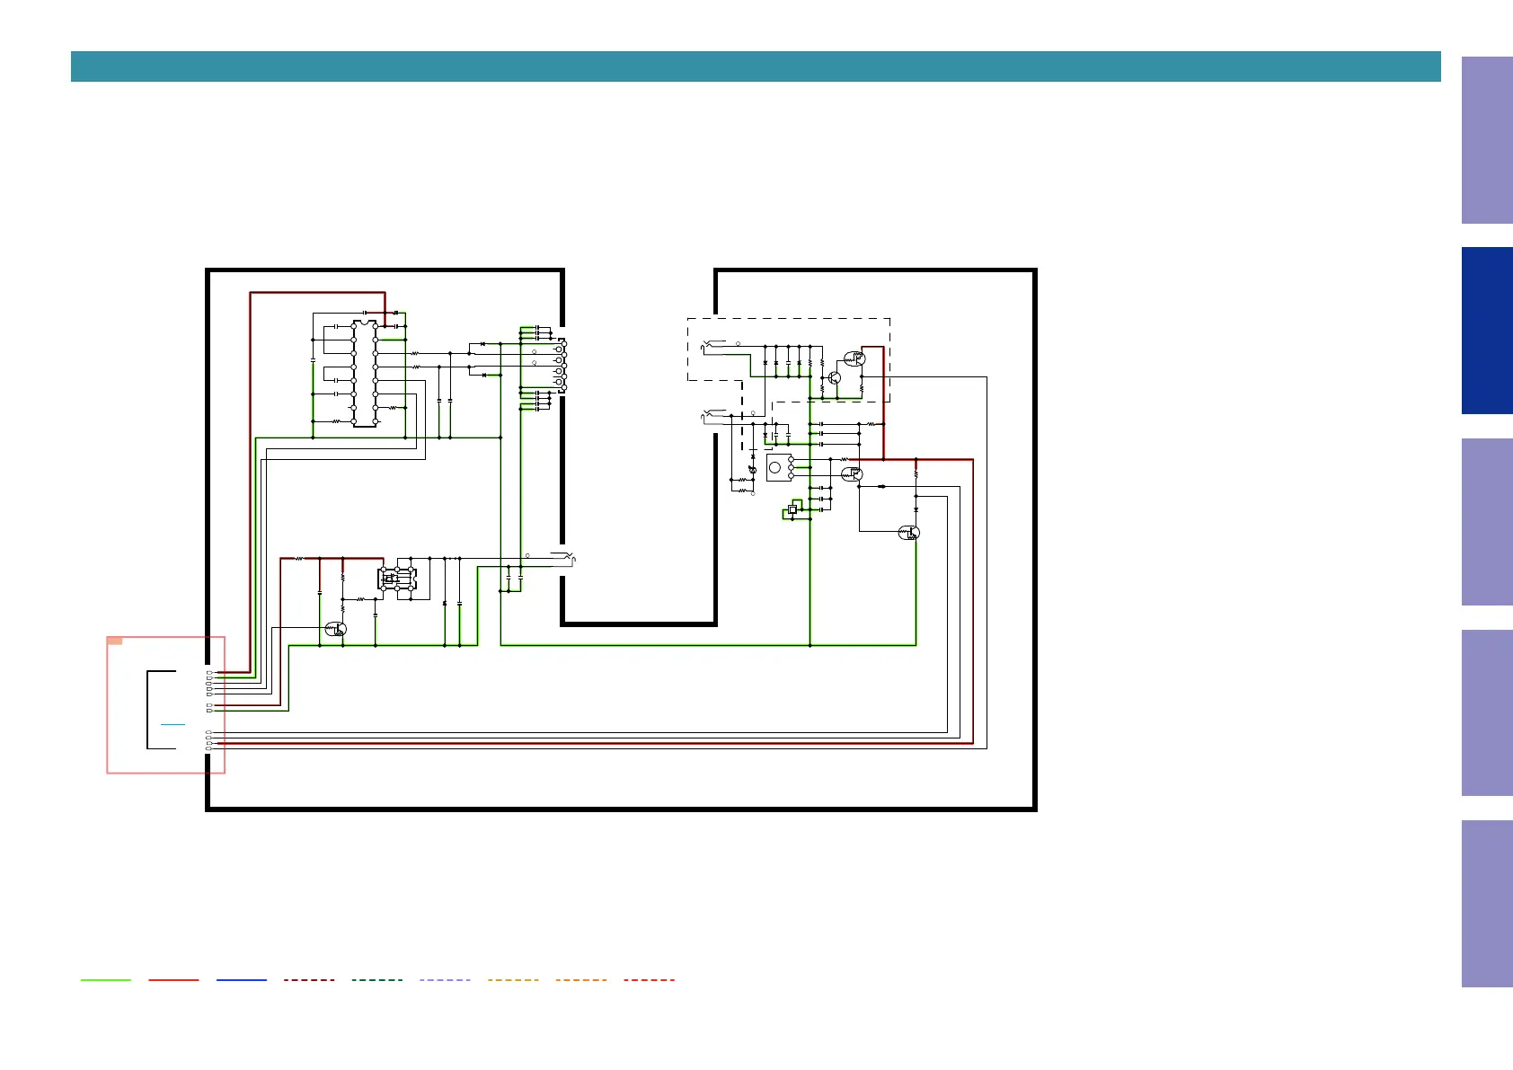This screenshot has height=1070, width=1513.
Task: Open the bottom purple side tab
Action: (1486, 903)
